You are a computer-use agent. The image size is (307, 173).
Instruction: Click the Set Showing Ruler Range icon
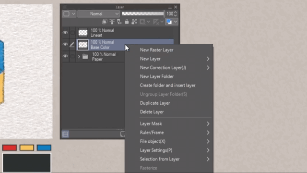pyautogui.click(x=156, y=22)
